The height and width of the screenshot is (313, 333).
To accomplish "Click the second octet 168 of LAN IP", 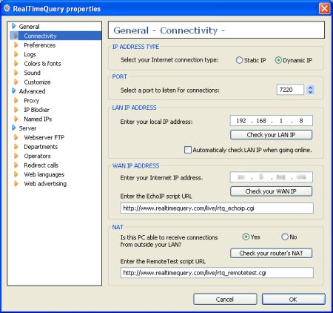I will click(x=261, y=121).
